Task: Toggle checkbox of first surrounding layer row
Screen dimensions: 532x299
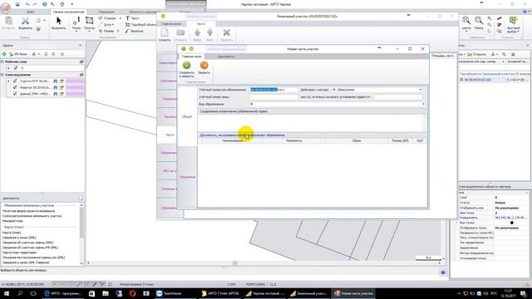Action: tap(15, 81)
